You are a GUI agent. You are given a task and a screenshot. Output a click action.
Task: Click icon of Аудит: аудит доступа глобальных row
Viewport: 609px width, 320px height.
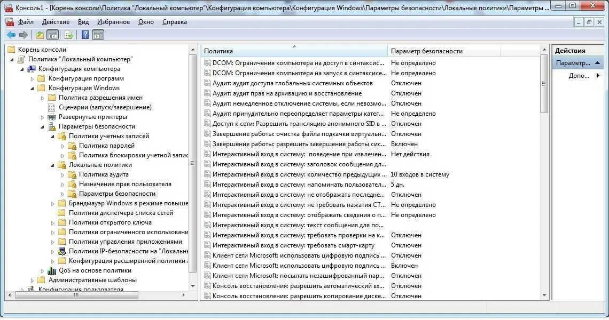pos(207,83)
